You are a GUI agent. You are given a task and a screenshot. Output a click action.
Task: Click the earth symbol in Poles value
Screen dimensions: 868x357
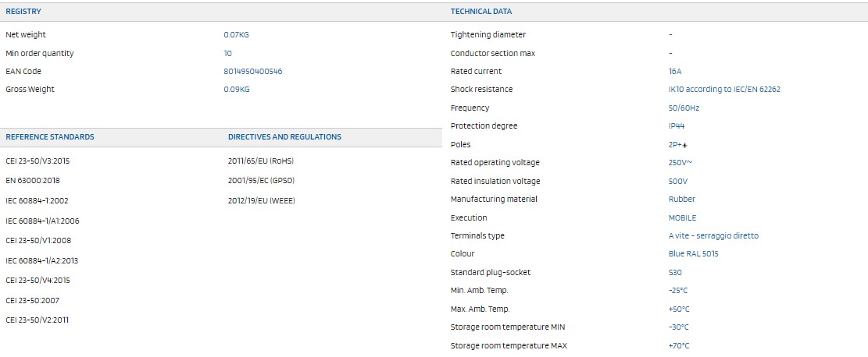pos(684,145)
